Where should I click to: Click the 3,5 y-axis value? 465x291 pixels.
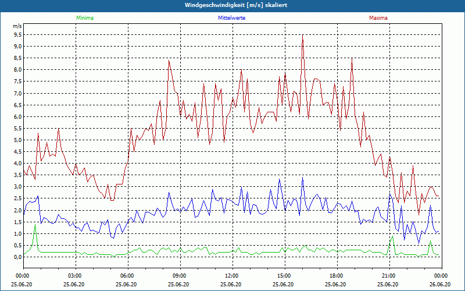tap(18, 175)
